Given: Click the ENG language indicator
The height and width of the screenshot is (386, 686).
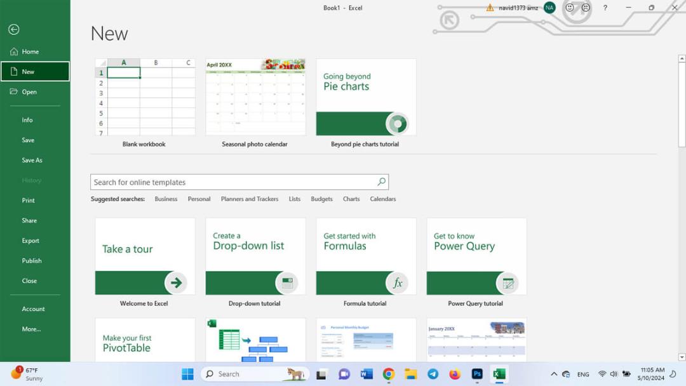Looking at the screenshot, I should click(583, 375).
